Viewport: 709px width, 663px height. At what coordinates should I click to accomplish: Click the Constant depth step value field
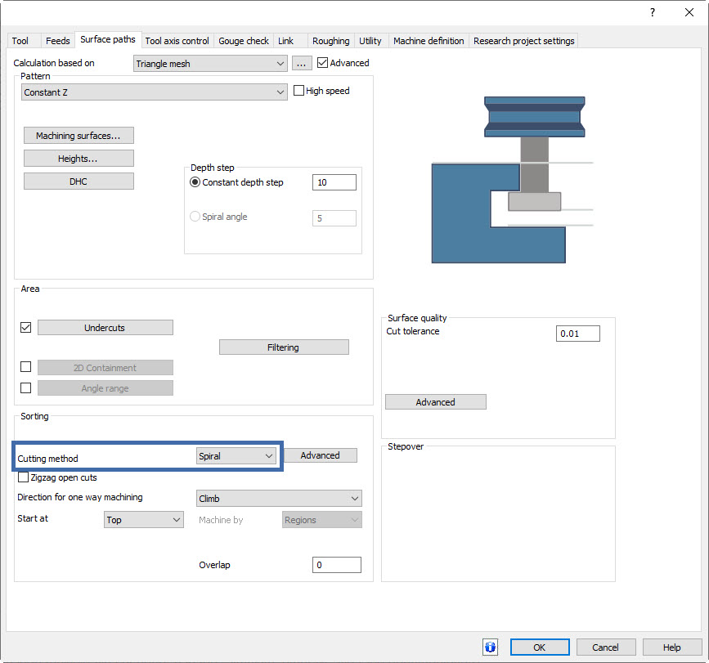pos(334,182)
